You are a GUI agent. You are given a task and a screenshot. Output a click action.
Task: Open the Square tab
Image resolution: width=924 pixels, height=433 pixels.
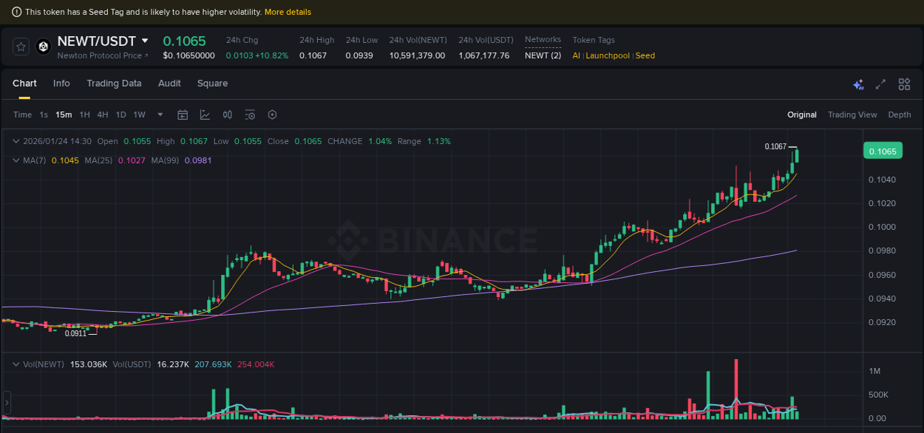pyautogui.click(x=212, y=83)
